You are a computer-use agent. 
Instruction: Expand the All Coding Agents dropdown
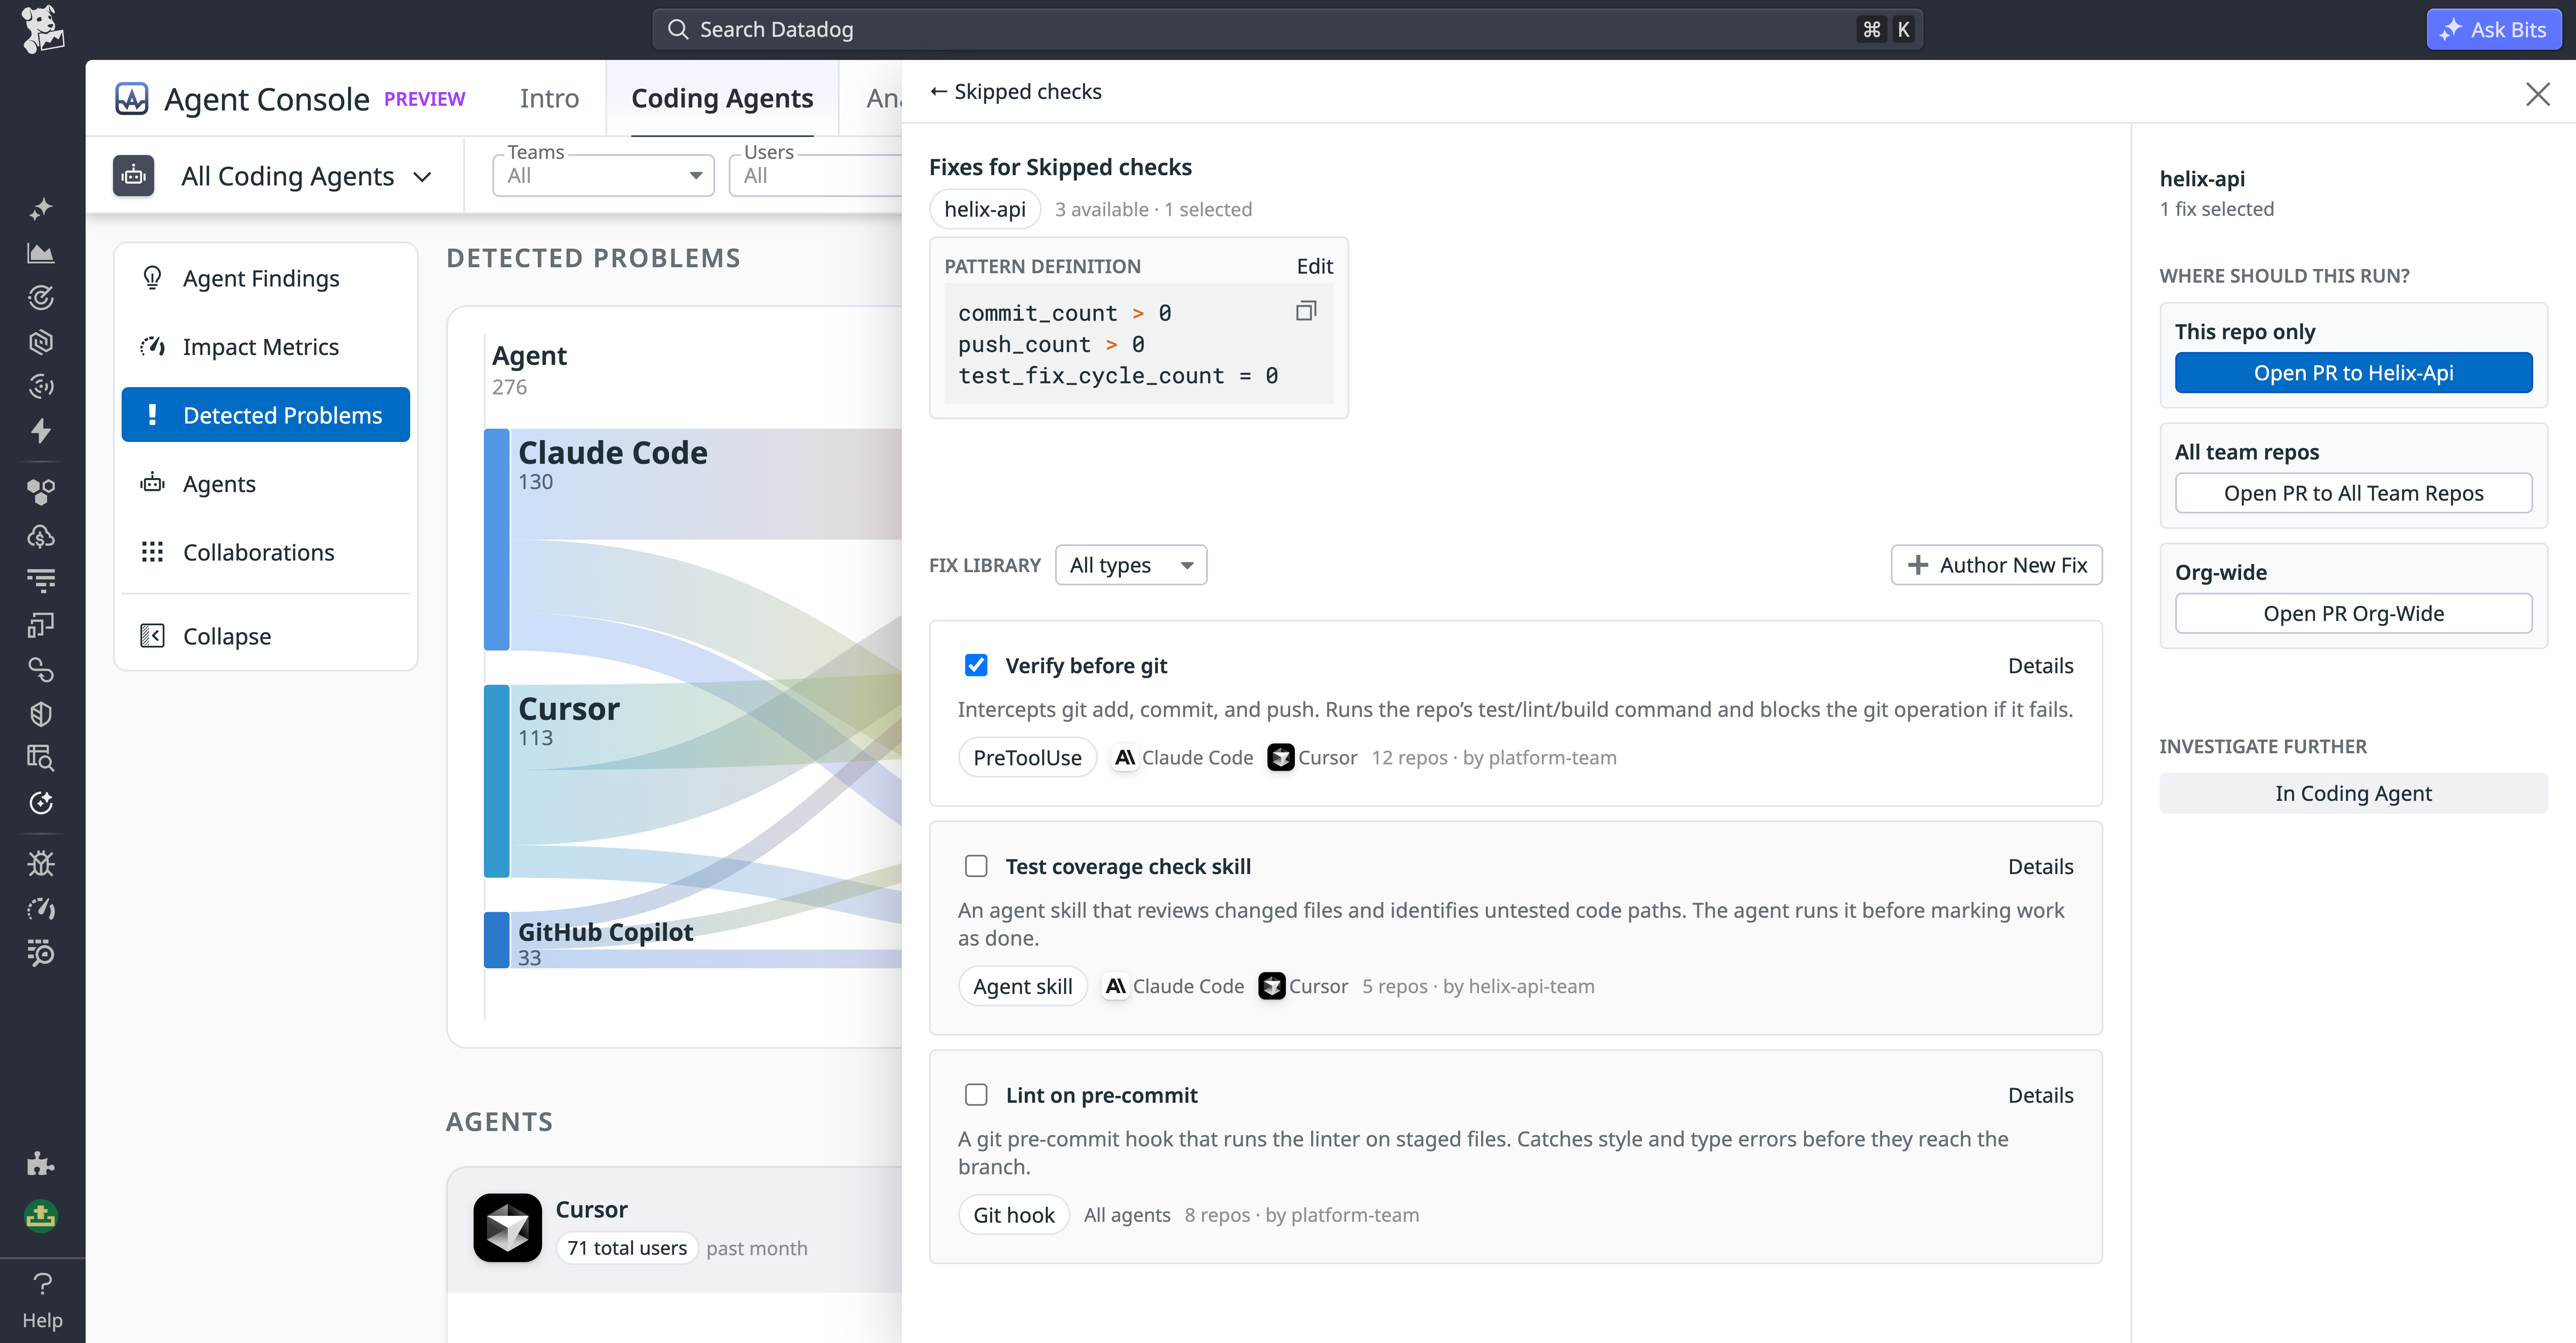(x=306, y=177)
